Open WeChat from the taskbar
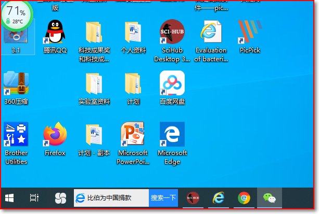 click(270, 198)
